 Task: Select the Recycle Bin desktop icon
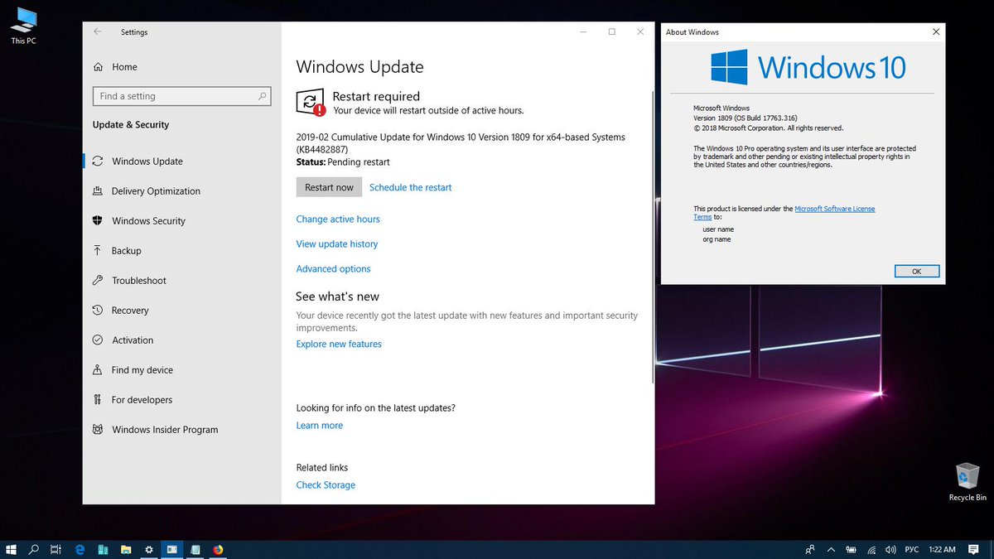[x=967, y=482]
